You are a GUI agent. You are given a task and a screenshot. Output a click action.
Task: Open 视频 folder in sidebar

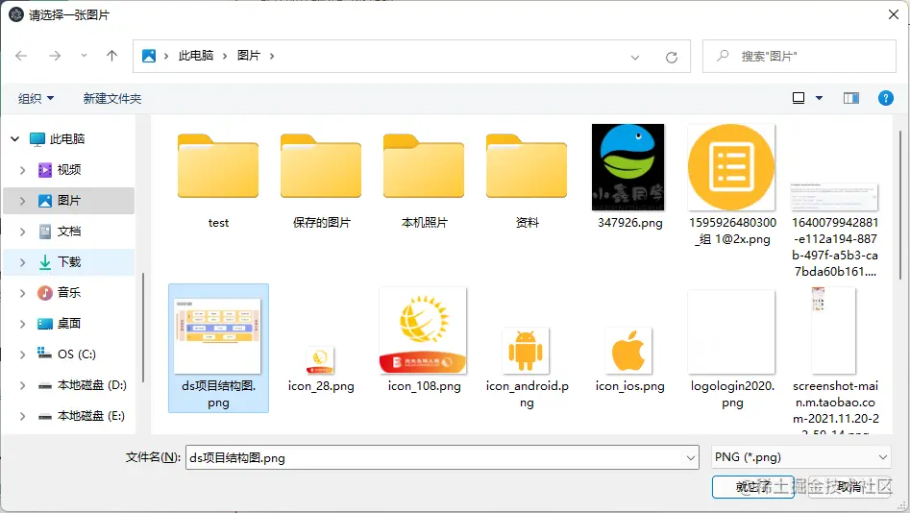[x=68, y=170]
